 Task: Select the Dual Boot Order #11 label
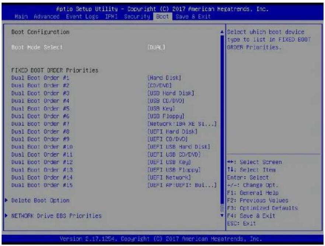pos(42,154)
